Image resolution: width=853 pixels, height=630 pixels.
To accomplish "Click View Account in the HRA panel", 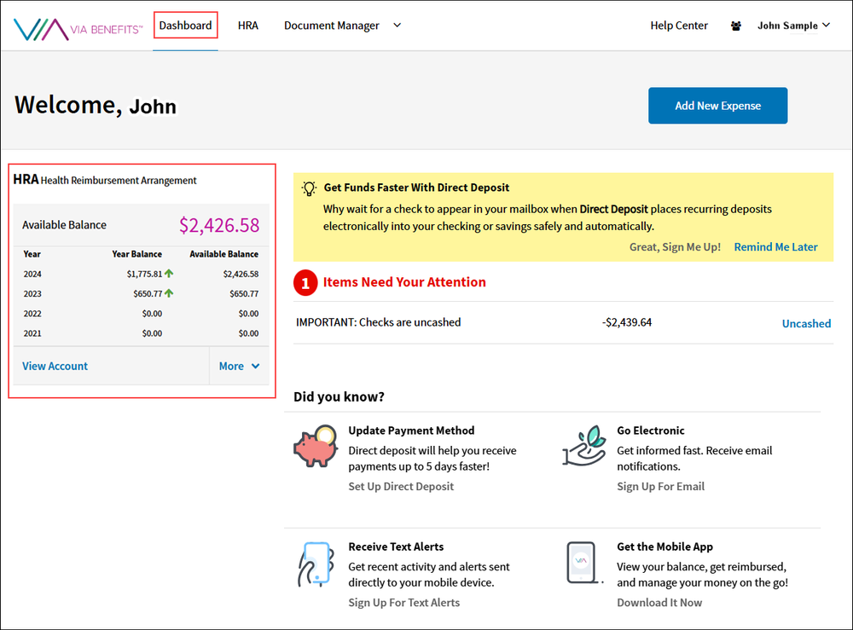I will tap(55, 365).
